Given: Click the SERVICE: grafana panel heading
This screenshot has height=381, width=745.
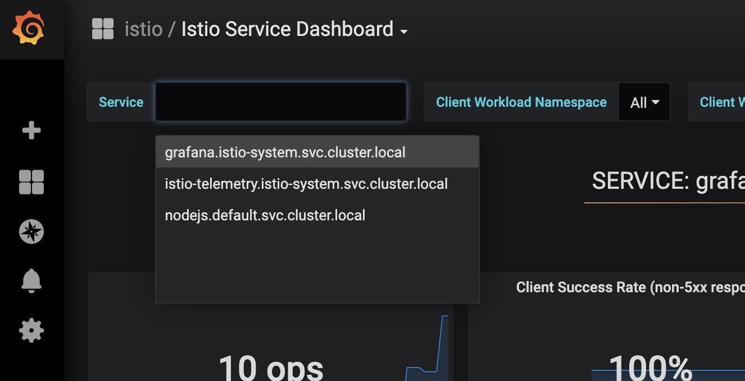Looking at the screenshot, I should point(669,179).
